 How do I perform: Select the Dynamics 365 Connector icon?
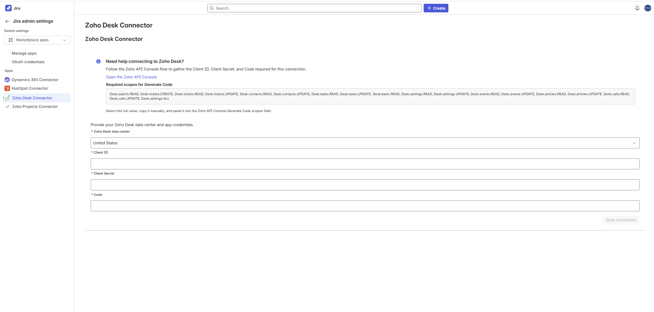[x=7, y=79]
